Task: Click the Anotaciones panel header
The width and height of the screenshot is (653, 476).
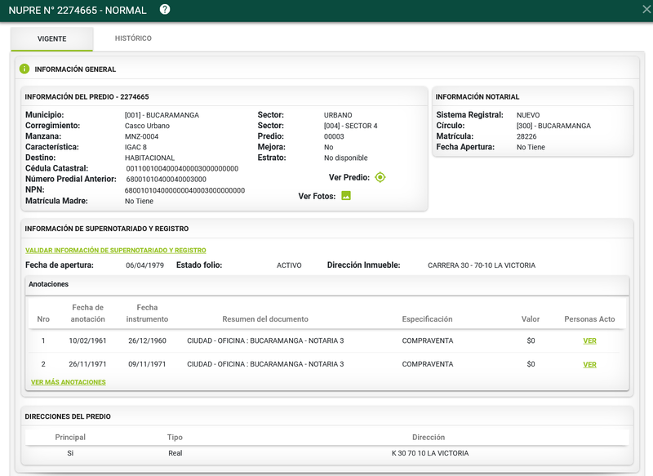Action: (x=327, y=284)
